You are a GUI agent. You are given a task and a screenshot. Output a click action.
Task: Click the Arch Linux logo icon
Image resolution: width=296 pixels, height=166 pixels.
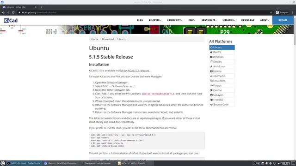point(211,66)
